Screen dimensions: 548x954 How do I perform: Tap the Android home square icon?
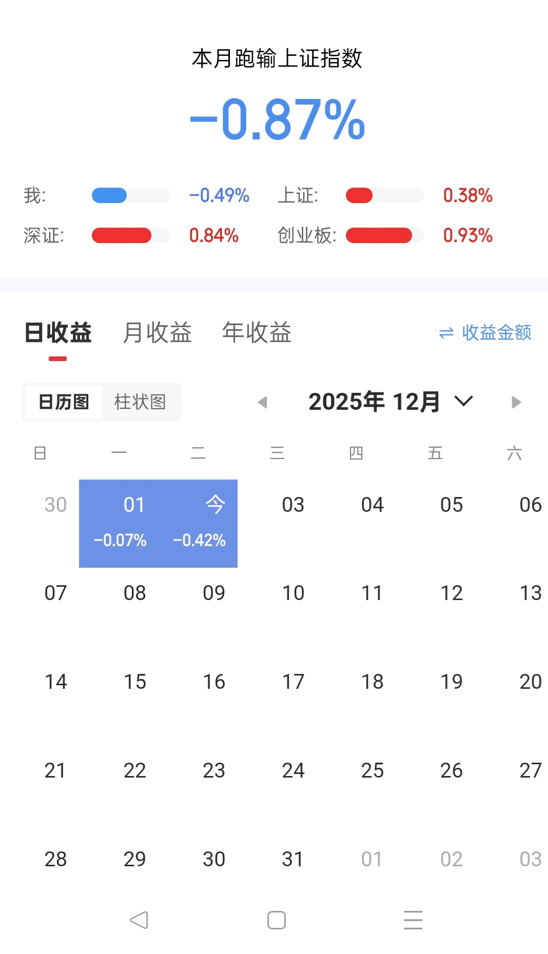click(x=277, y=920)
